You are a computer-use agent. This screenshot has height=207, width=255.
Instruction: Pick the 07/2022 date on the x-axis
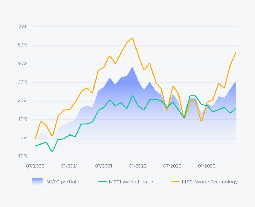pyautogui.click(x=172, y=166)
